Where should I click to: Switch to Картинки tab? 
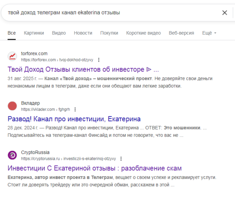click(34, 33)
